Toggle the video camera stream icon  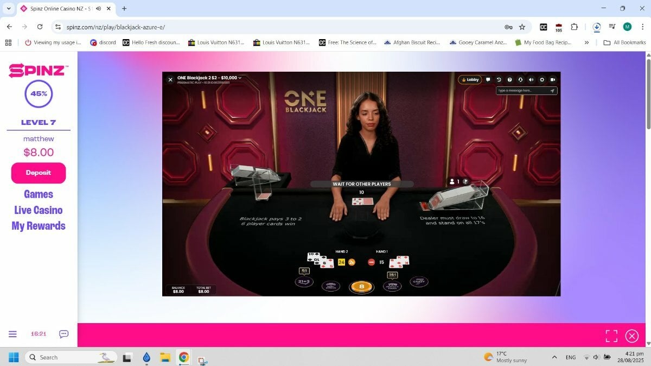[553, 79]
